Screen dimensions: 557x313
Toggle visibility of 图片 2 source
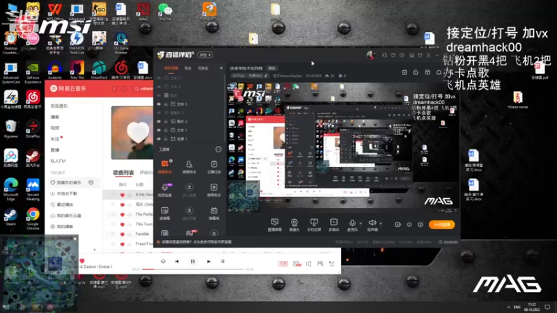(159, 121)
